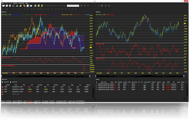Click the white symbol input box in toolbar
The image size is (189, 120).
[73, 6]
